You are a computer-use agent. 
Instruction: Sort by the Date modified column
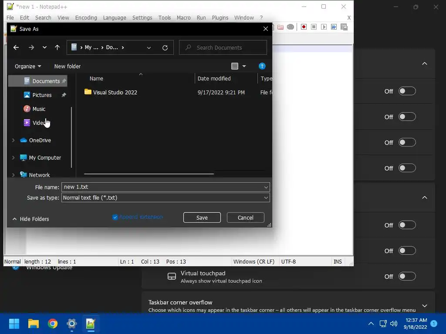click(x=214, y=78)
